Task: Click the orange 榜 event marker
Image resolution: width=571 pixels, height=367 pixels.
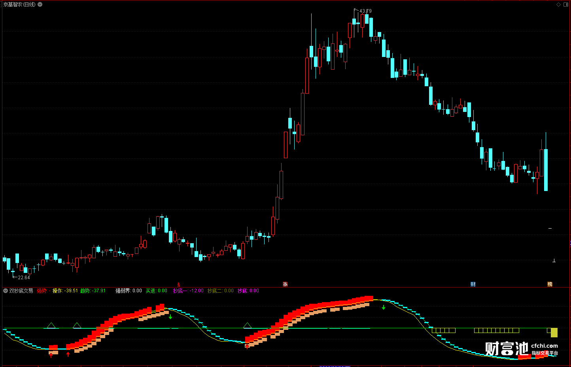Action: 550,284
